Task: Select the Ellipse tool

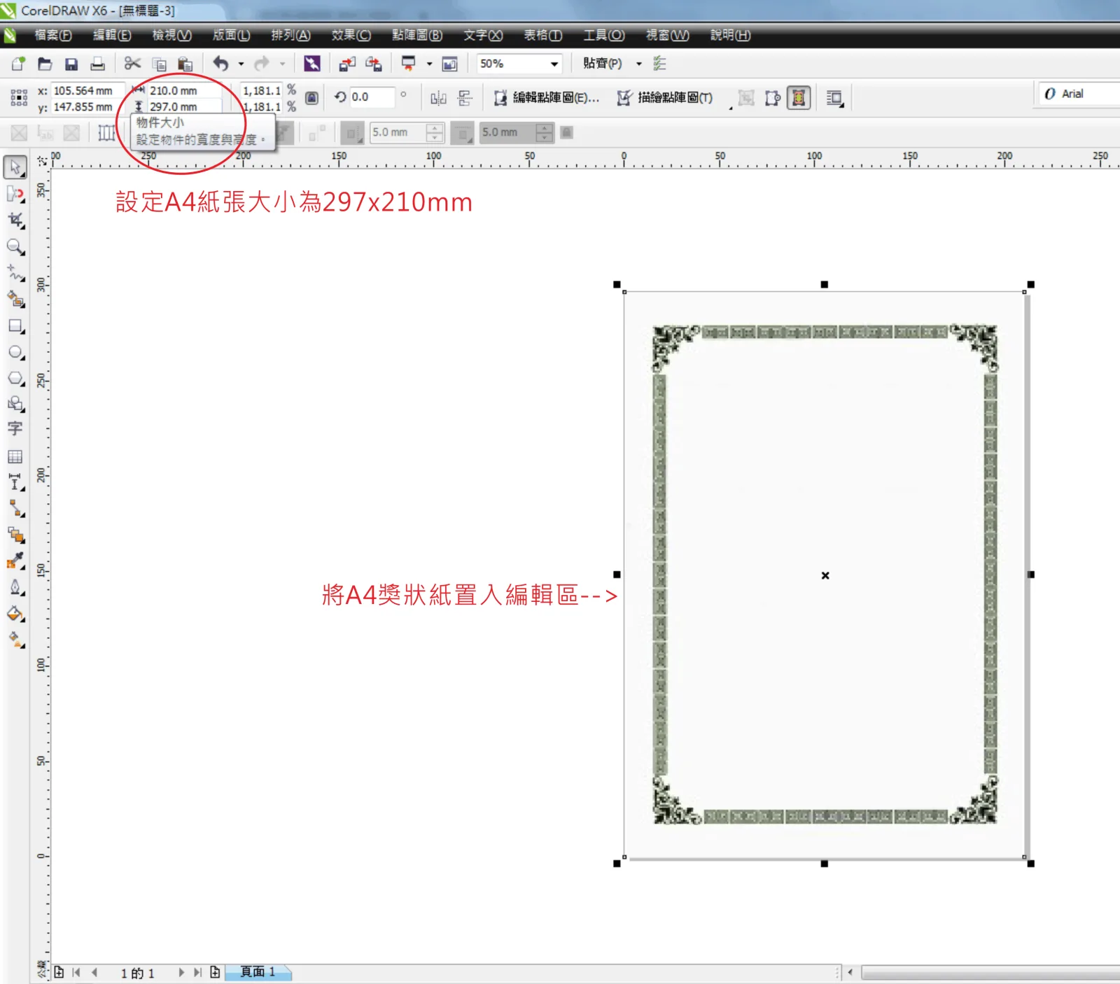Action: pyautogui.click(x=15, y=353)
